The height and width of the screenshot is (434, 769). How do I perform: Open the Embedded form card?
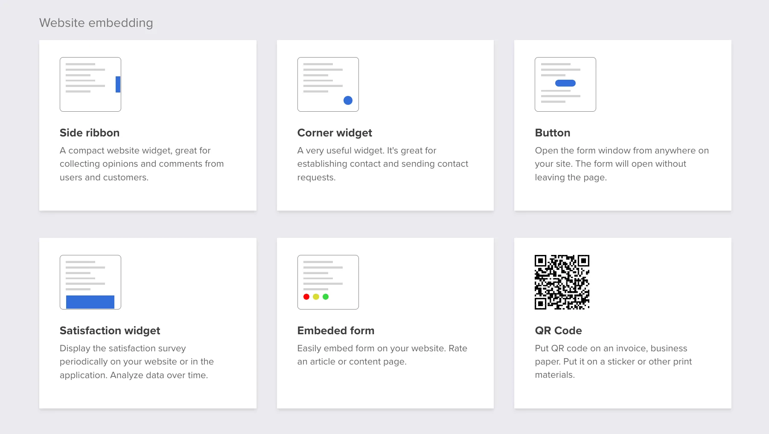pos(385,323)
